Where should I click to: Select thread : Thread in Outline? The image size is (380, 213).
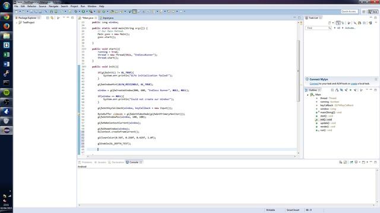[x=328, y=98]
